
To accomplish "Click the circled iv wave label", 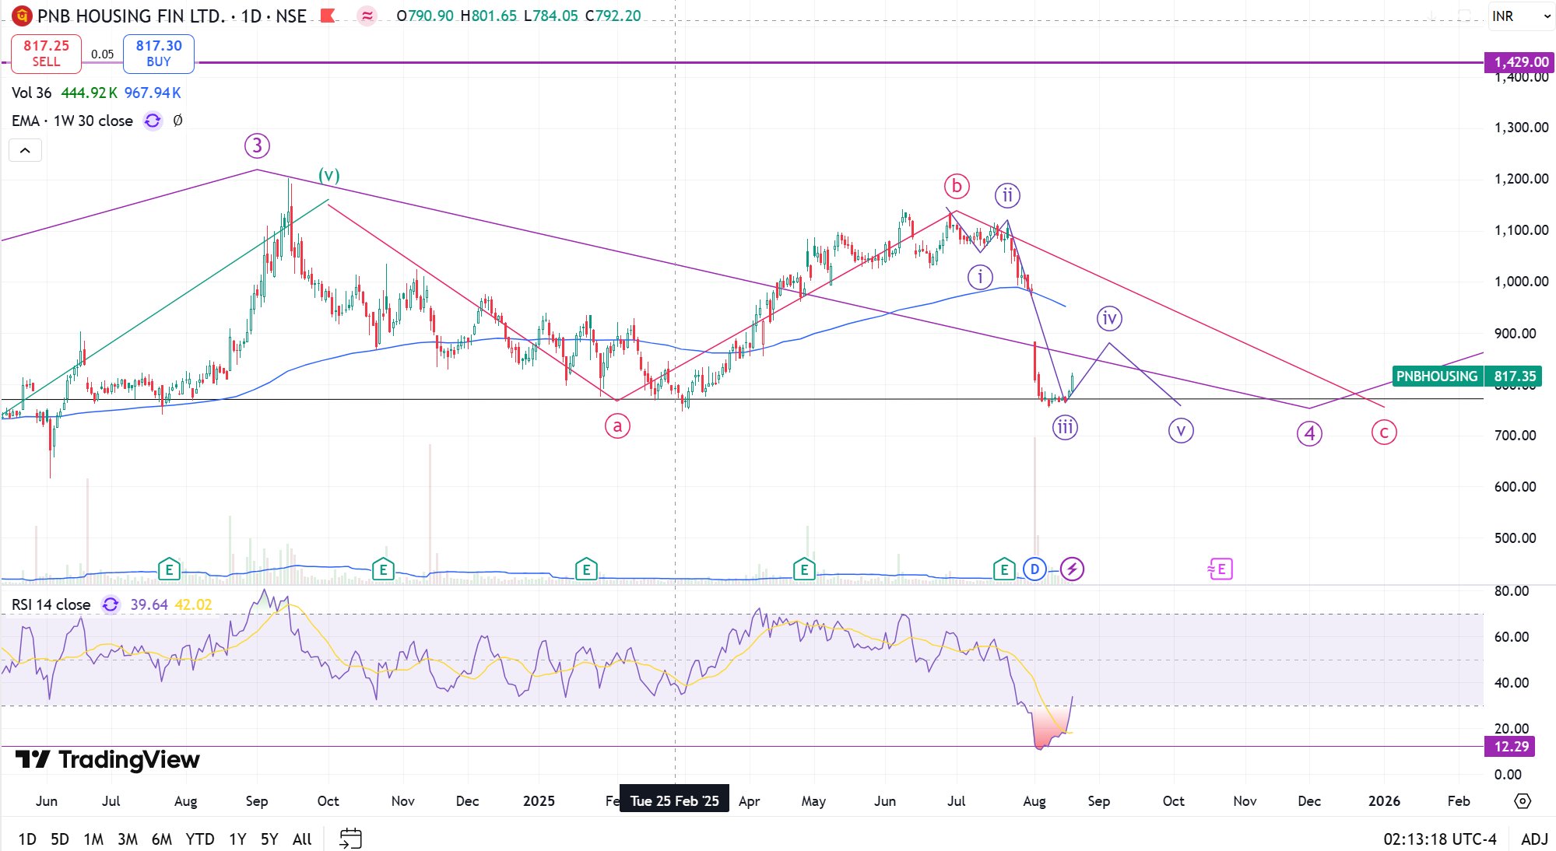I will (1109, 317).
